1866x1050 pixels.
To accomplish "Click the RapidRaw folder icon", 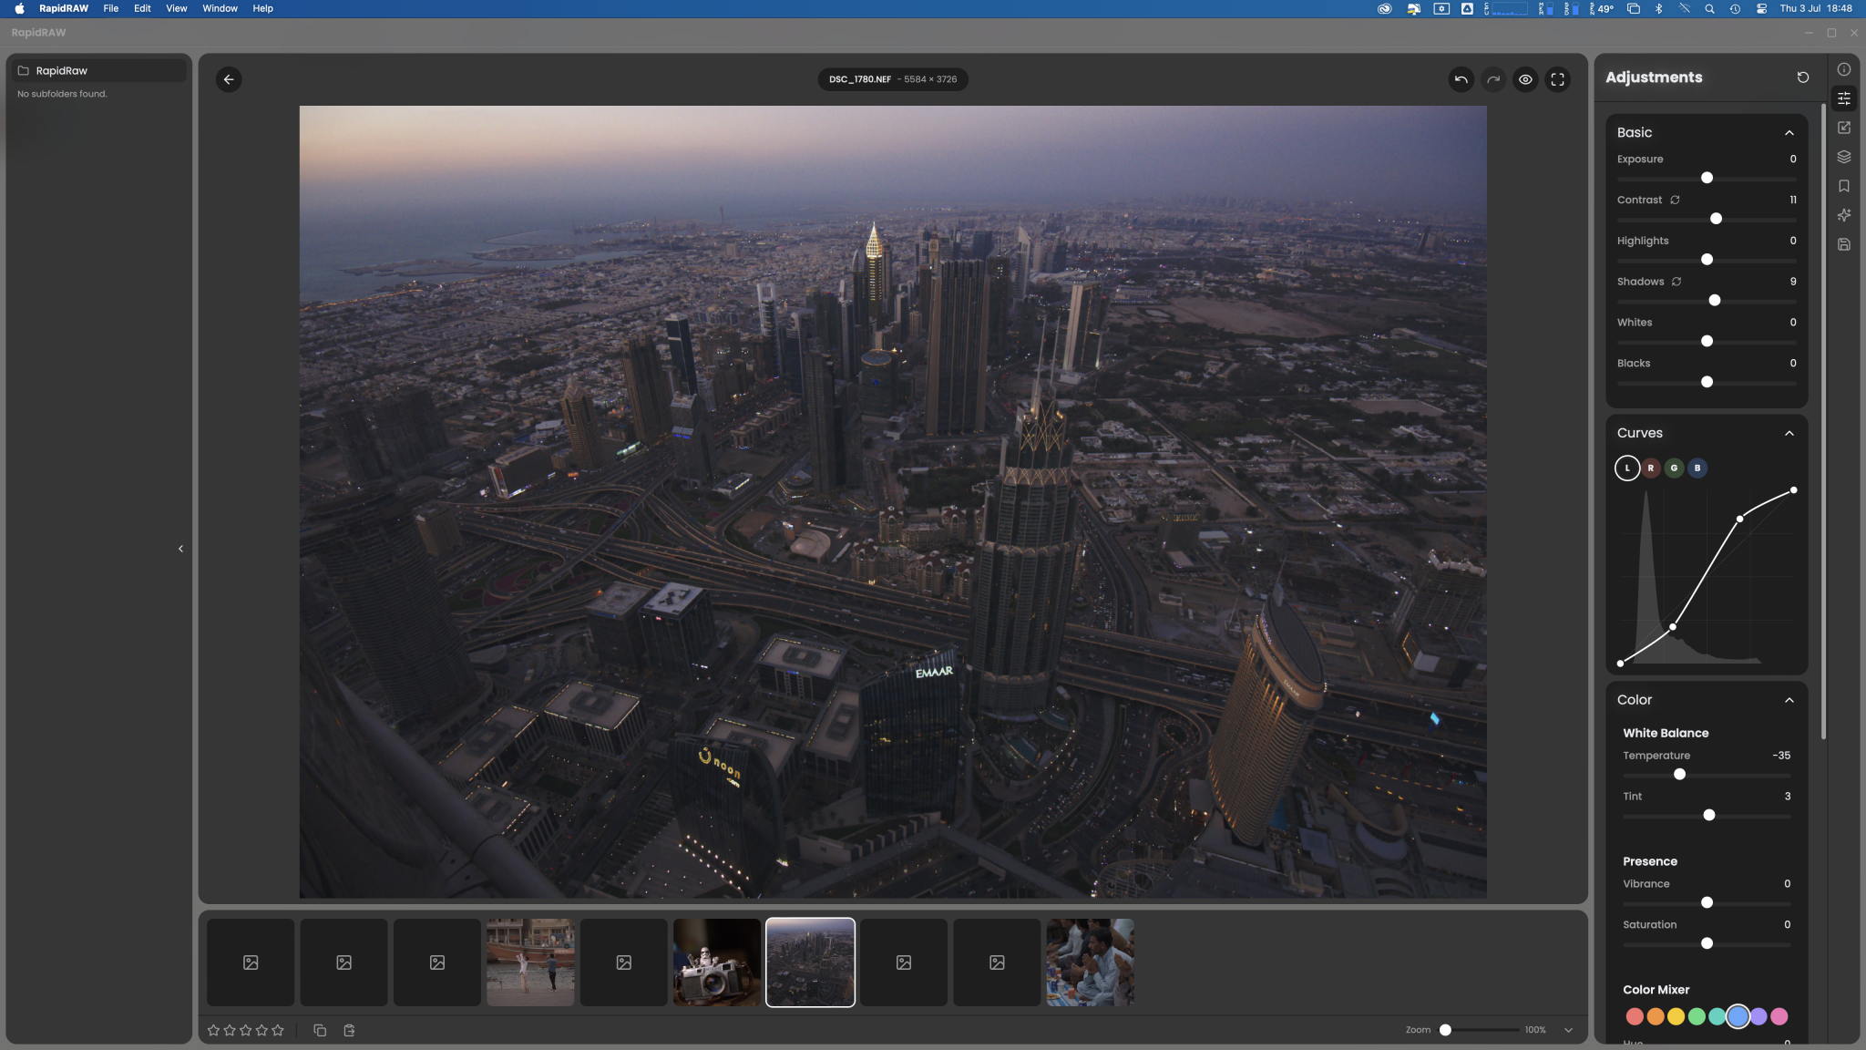I will [24, 70].
